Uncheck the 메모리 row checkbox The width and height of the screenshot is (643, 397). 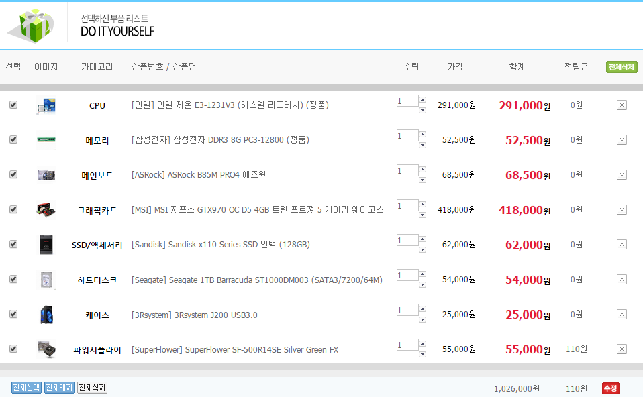pos(13,139)
